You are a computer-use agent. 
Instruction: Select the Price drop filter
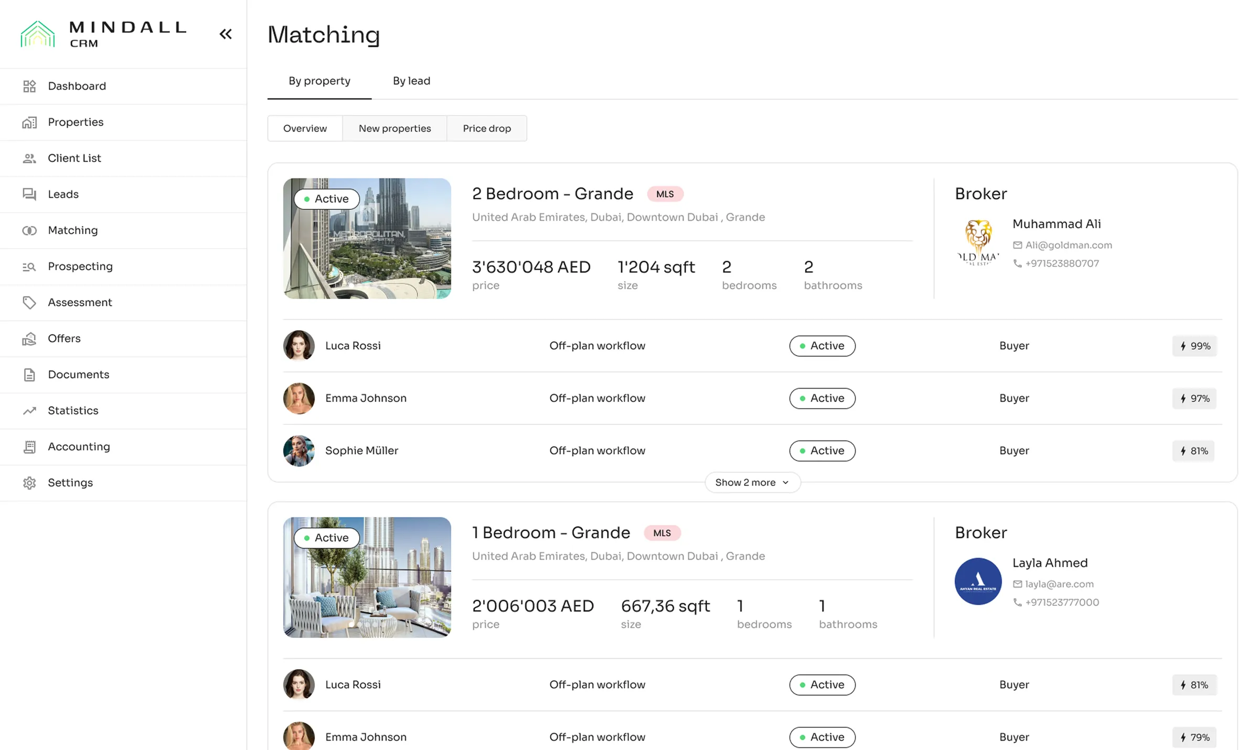click(x=487, y=128)
